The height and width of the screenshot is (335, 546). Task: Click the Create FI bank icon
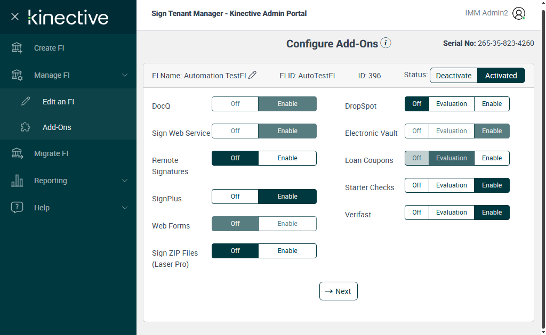click(17, 48)
